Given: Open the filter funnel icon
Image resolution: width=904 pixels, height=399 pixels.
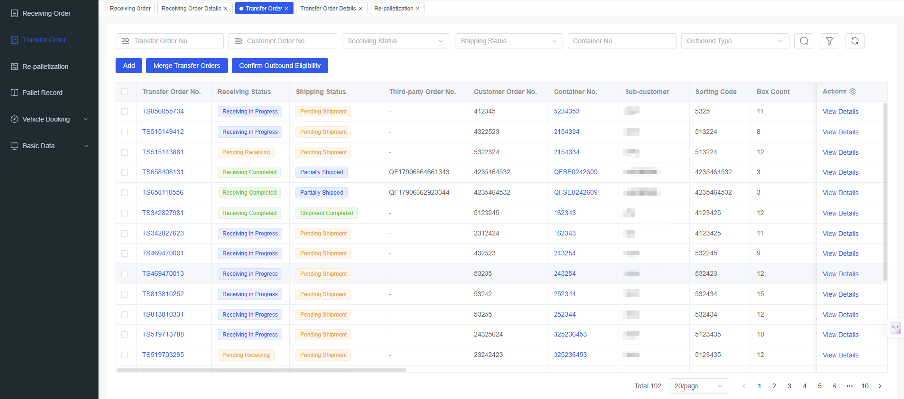Looking at the screenshot, I should click(x=829, y=41).
